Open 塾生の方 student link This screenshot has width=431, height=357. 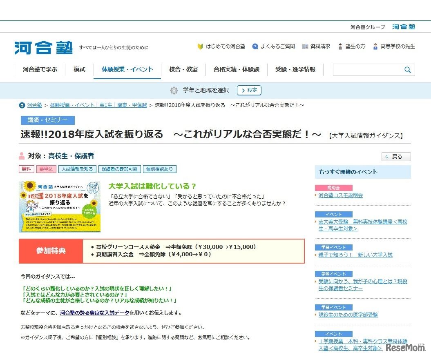pyautogui.click(x=355, y=47)
